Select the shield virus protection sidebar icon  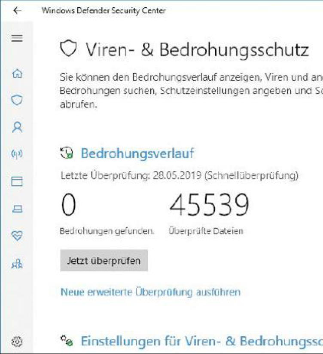(x=17, y=100)
